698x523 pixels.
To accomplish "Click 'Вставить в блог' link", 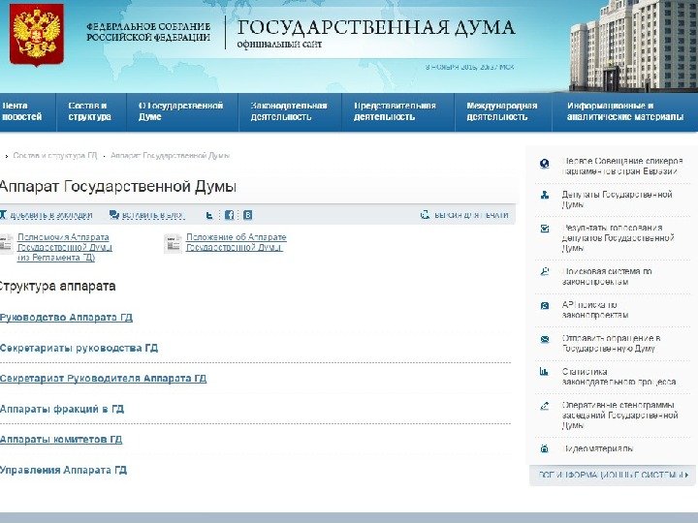I will [153, 215].
